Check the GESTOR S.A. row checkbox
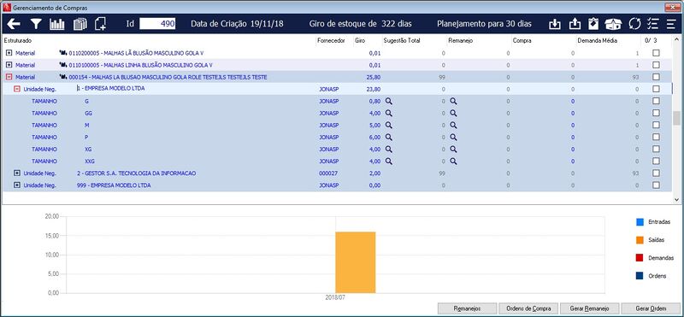 [x=656, y=173]
